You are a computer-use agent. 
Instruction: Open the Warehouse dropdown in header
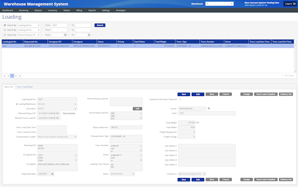pyautogui.click(x=220, y=4)
